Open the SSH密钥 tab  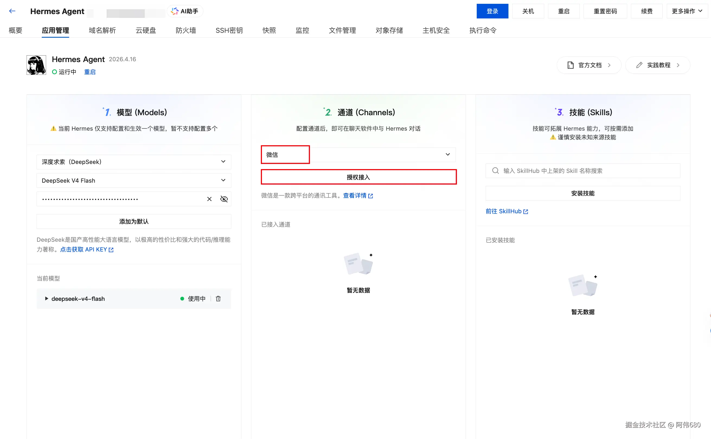(229, 30)
